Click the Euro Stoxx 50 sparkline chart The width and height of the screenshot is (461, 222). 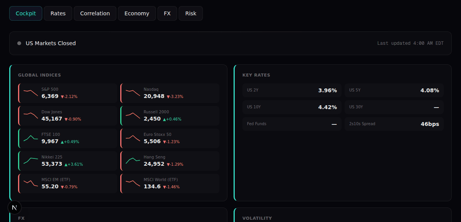133,138
